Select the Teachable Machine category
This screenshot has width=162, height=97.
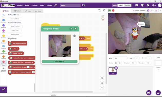[4, 70]
